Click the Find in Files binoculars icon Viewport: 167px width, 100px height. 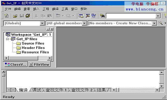click(102, 16)
